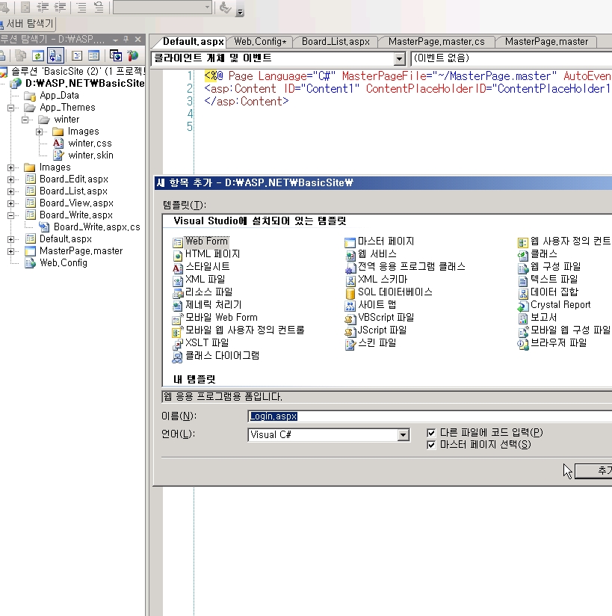Image resolution: width=612 pixels, height=616 pixels.
Task: Select the 클래스 다이어그램 template
Action: click(x=216, y=356)
